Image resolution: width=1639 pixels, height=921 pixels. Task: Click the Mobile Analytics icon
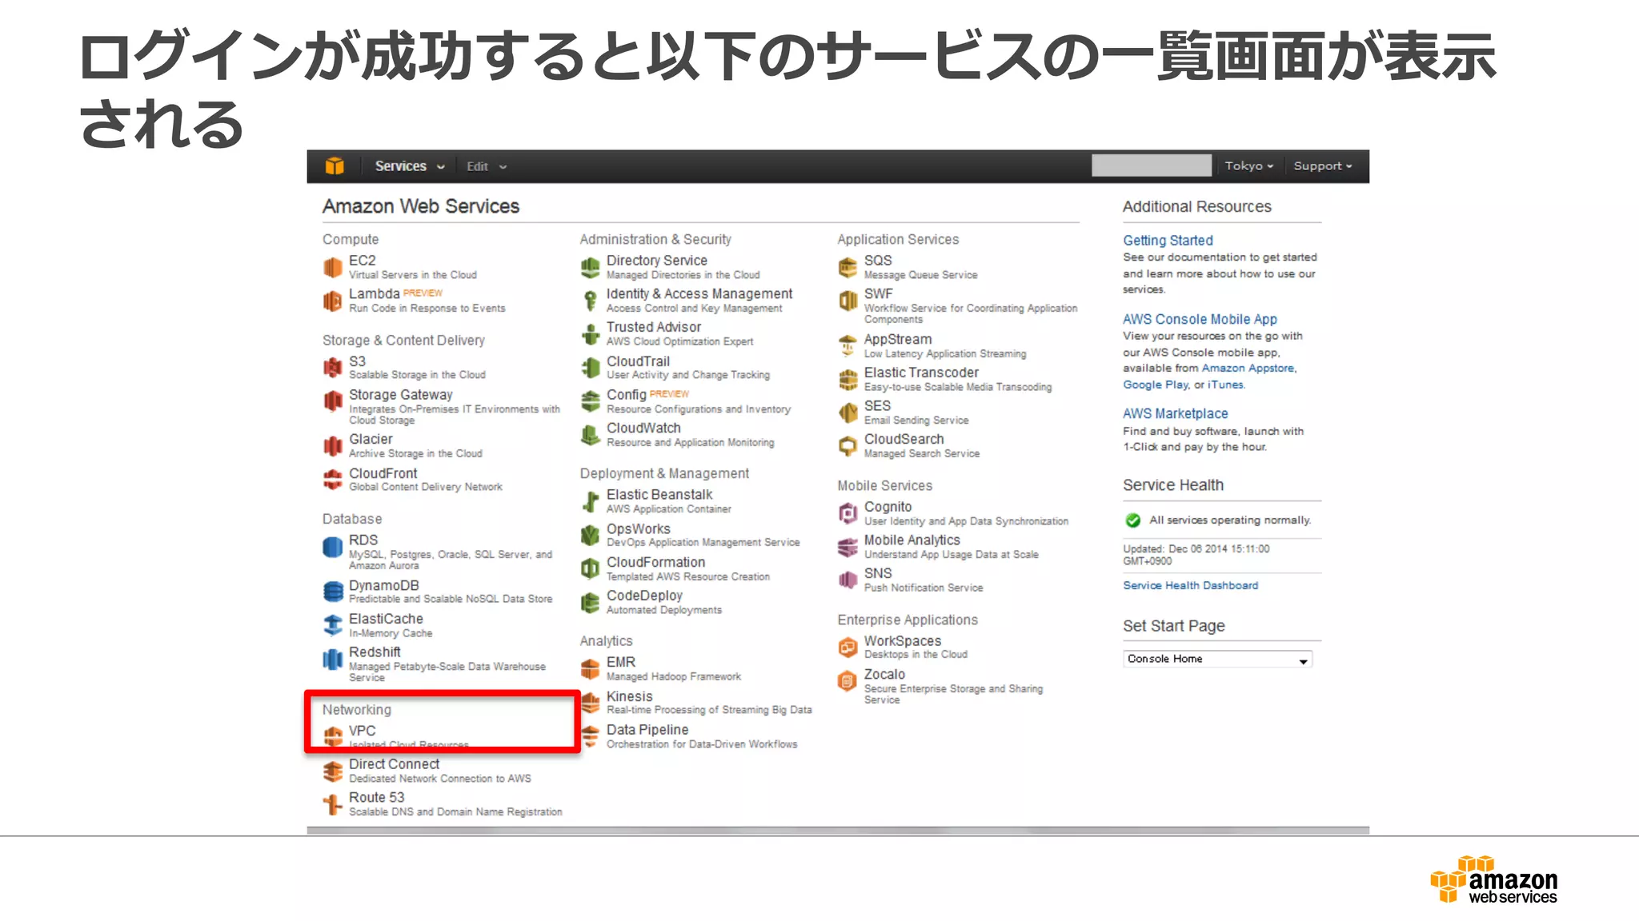coord(848,547)
